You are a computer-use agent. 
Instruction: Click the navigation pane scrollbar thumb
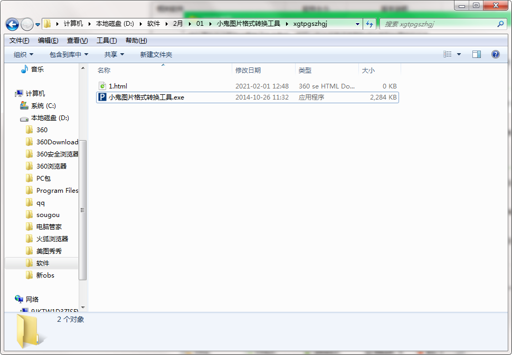[x=83, y=210]
